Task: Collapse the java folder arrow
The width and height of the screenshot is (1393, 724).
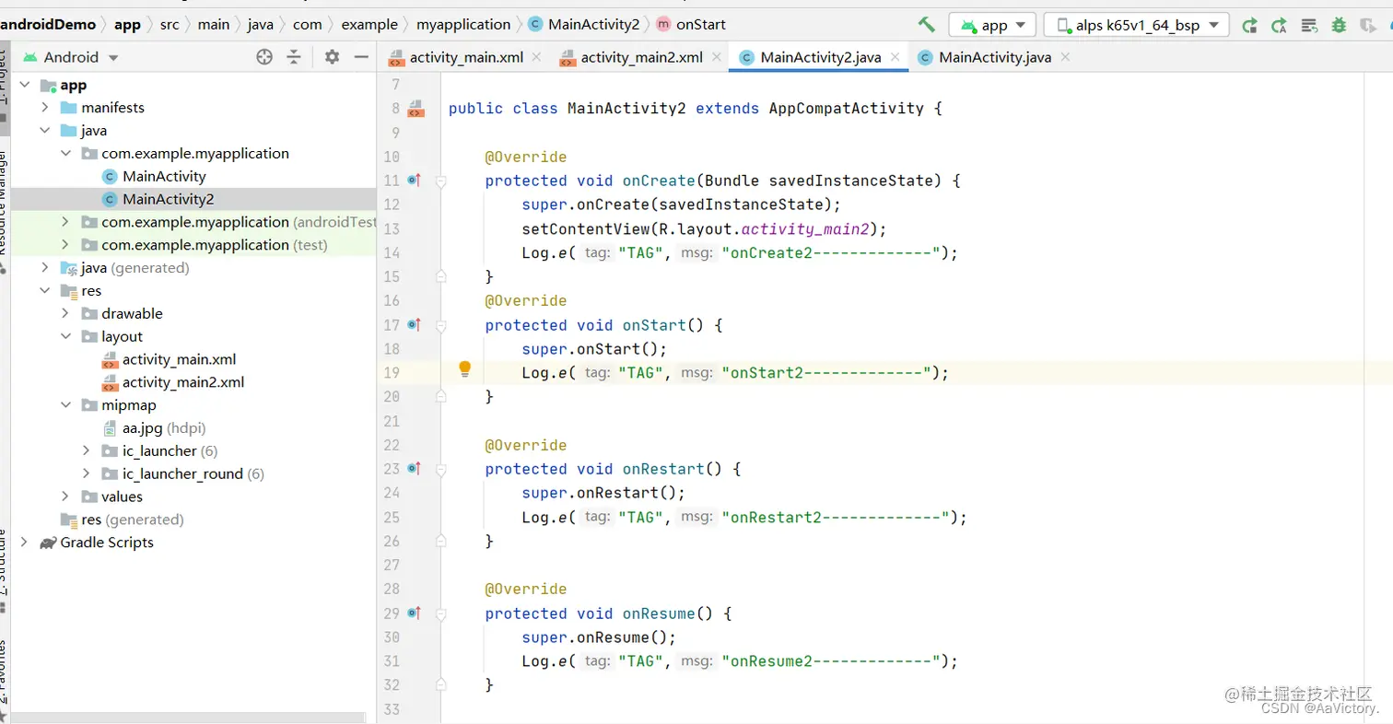Action: (x=44, y=131)
